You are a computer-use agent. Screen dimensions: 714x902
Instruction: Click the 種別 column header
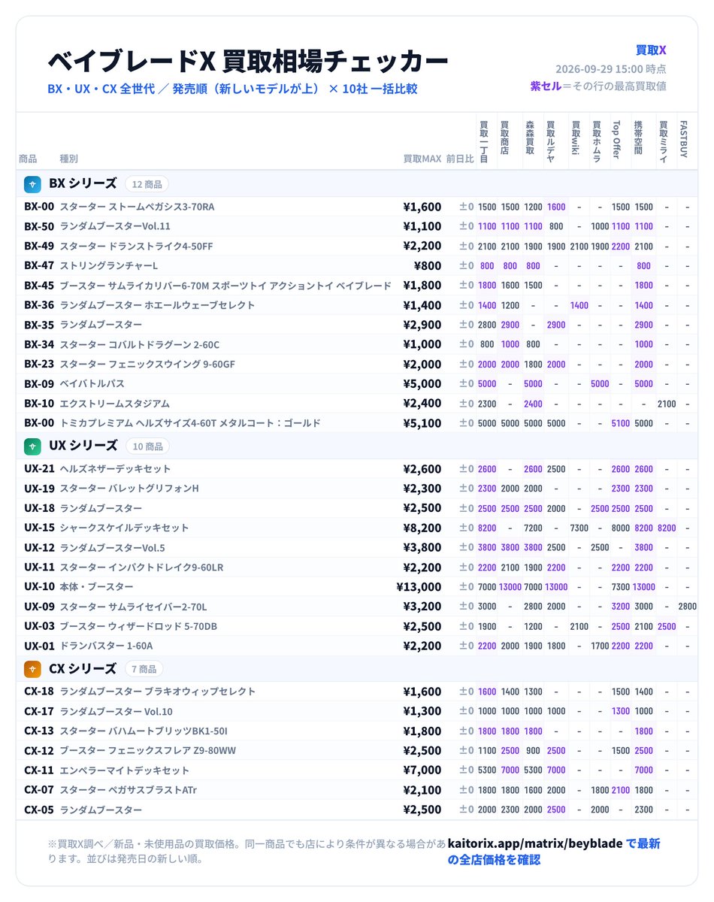coord(68,159)
